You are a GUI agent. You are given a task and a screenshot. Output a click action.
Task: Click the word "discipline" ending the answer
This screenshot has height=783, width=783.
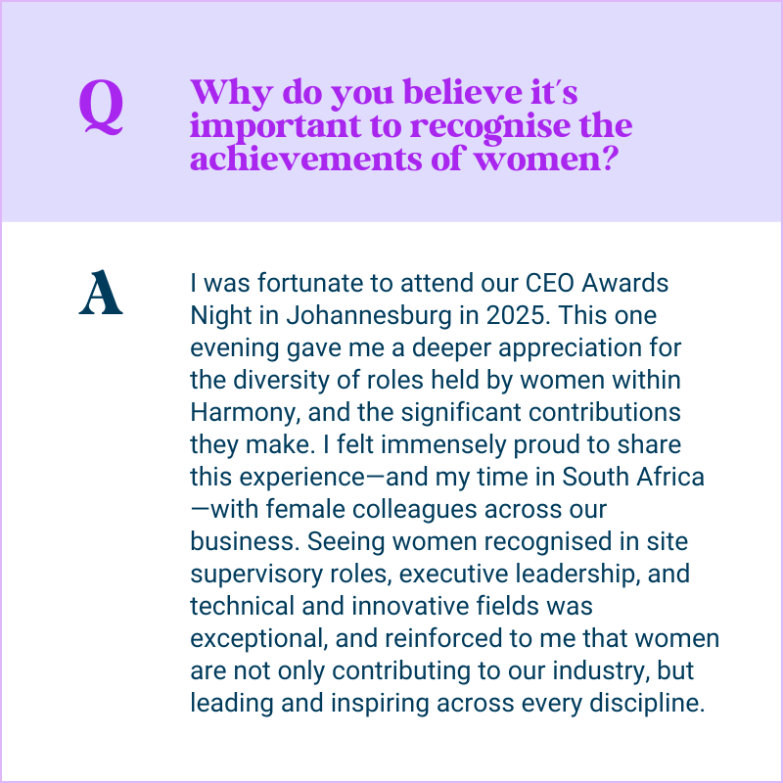click(x=655, y=703)
